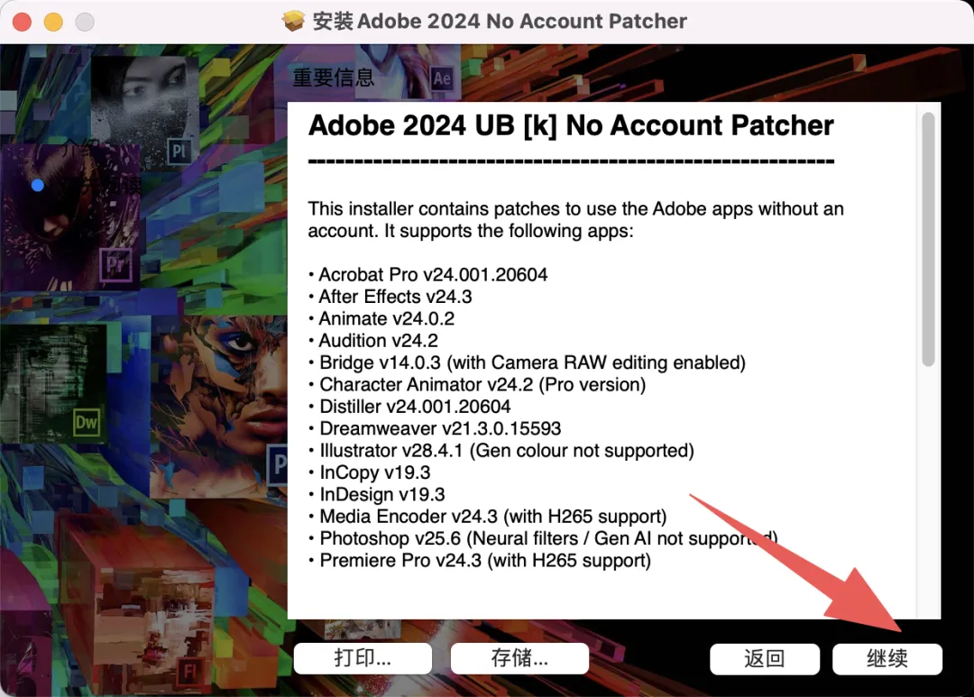Image resolution: width=974 pixels, height=697 pixels.
Task: Click the Adobe 2024 UB [k] title heading
Action: tap(571, 125)
